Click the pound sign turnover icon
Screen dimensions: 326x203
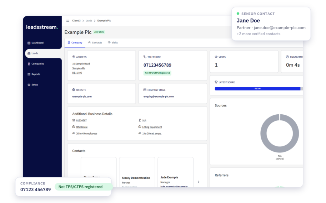tap(140, 120)
